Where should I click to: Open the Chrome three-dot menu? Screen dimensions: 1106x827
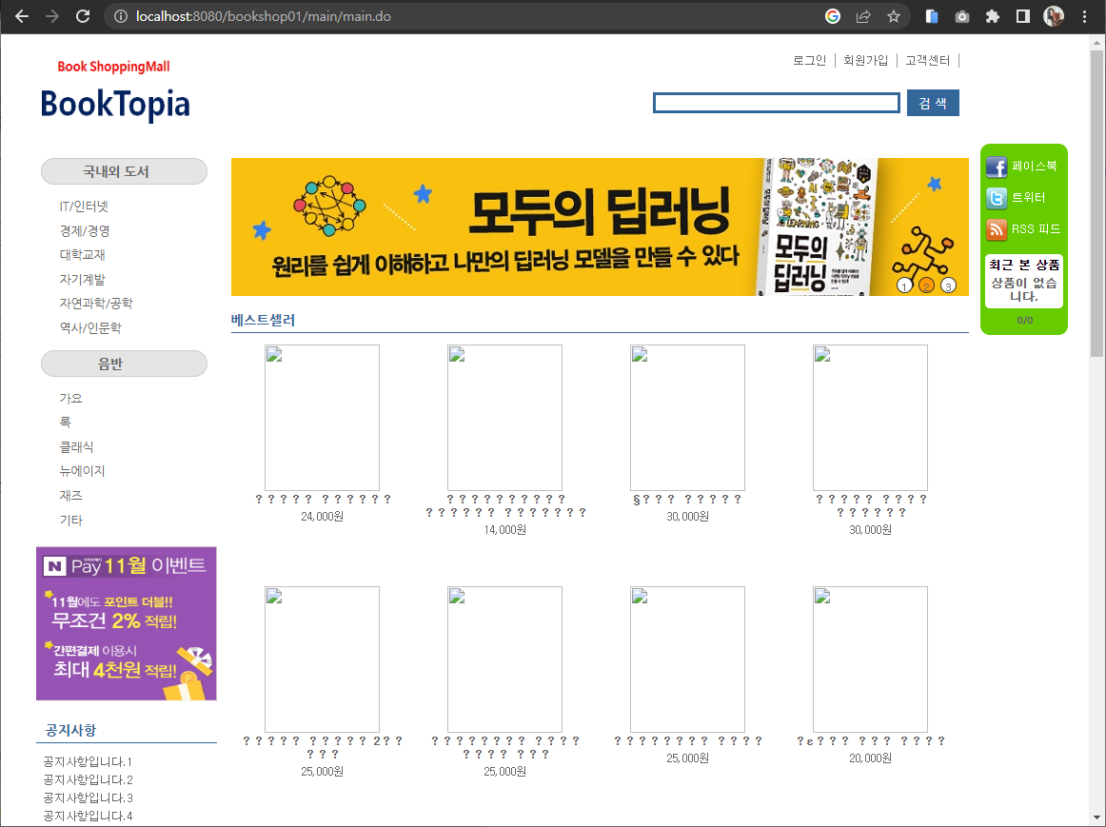pos(1085,16)
